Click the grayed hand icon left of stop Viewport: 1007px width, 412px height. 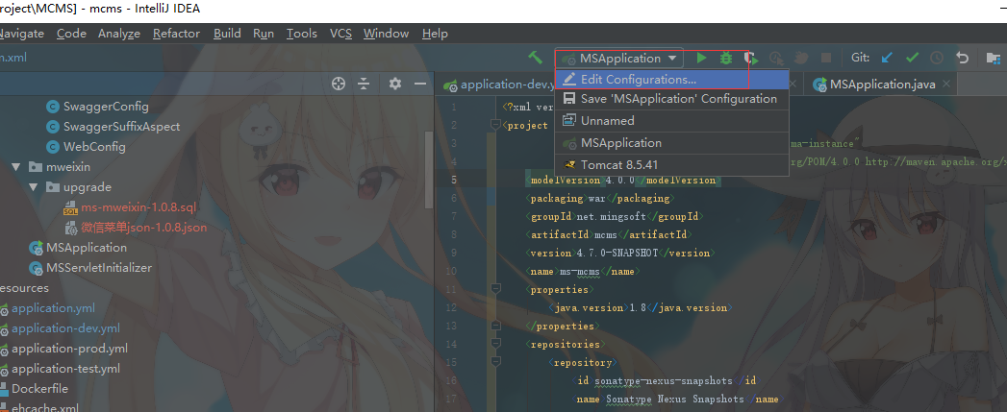(x=801, y=58)
